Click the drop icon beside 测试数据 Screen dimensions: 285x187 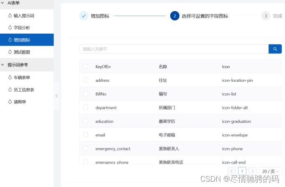10,52
